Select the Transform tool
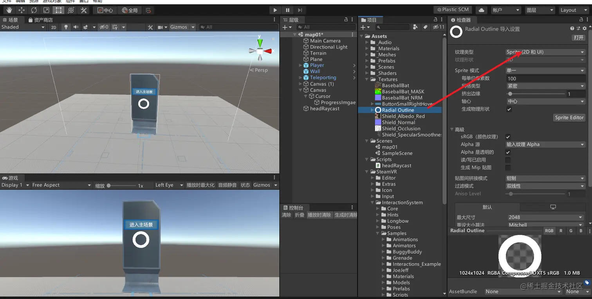 (71, 10)
